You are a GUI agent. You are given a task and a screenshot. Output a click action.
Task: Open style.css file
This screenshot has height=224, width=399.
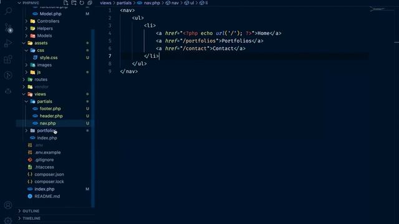tap(49, 58)
